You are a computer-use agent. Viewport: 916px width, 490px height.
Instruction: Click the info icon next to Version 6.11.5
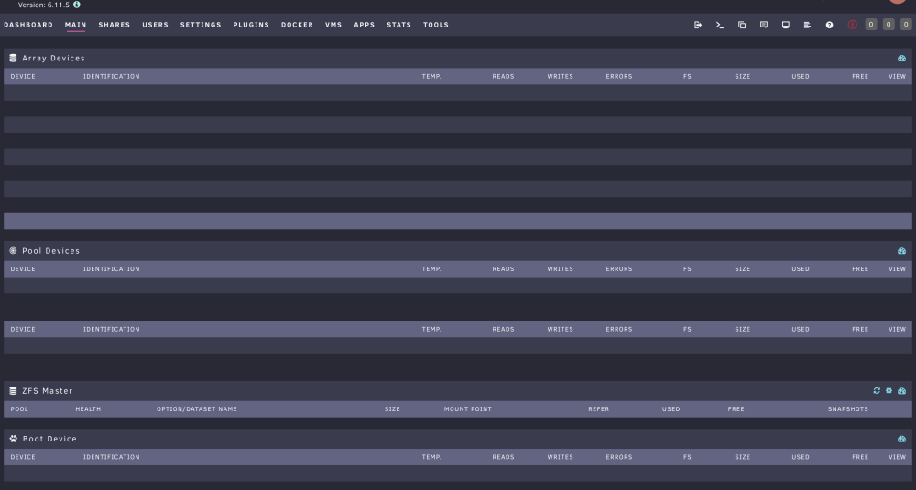tap(77, 5)
